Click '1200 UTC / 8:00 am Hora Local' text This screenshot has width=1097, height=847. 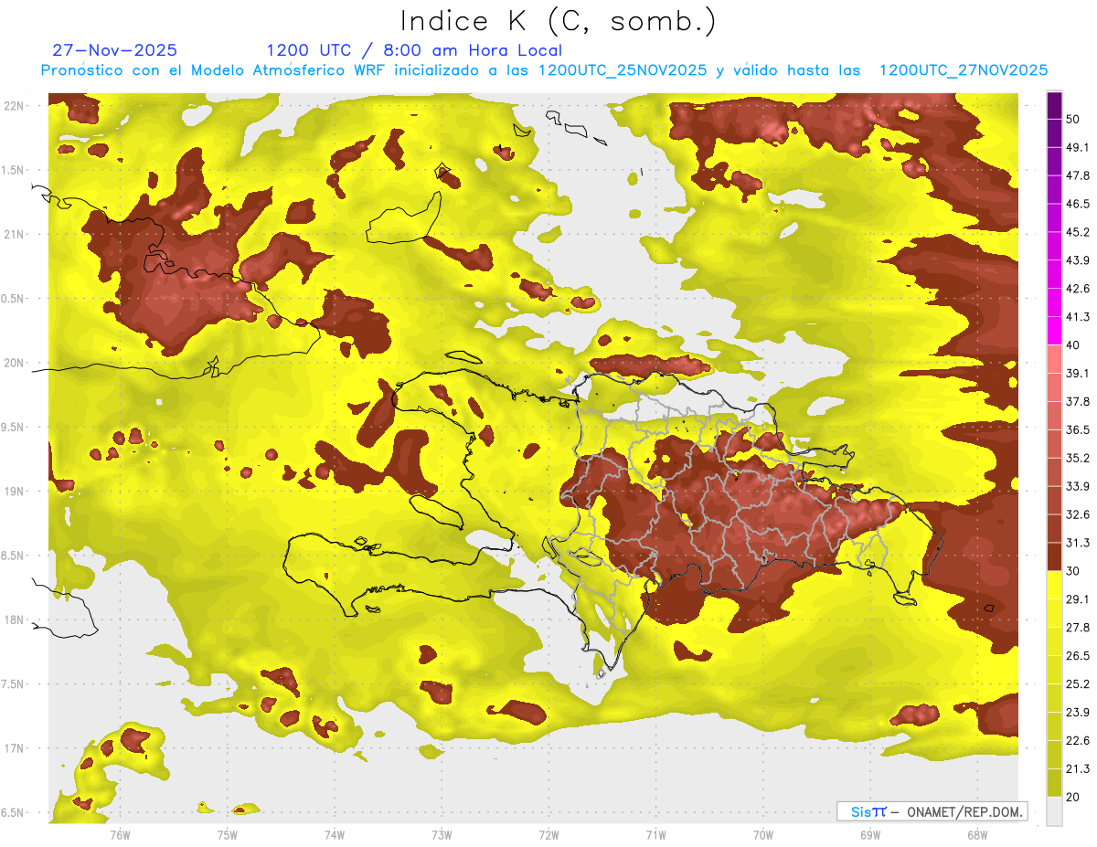(414, 50)
